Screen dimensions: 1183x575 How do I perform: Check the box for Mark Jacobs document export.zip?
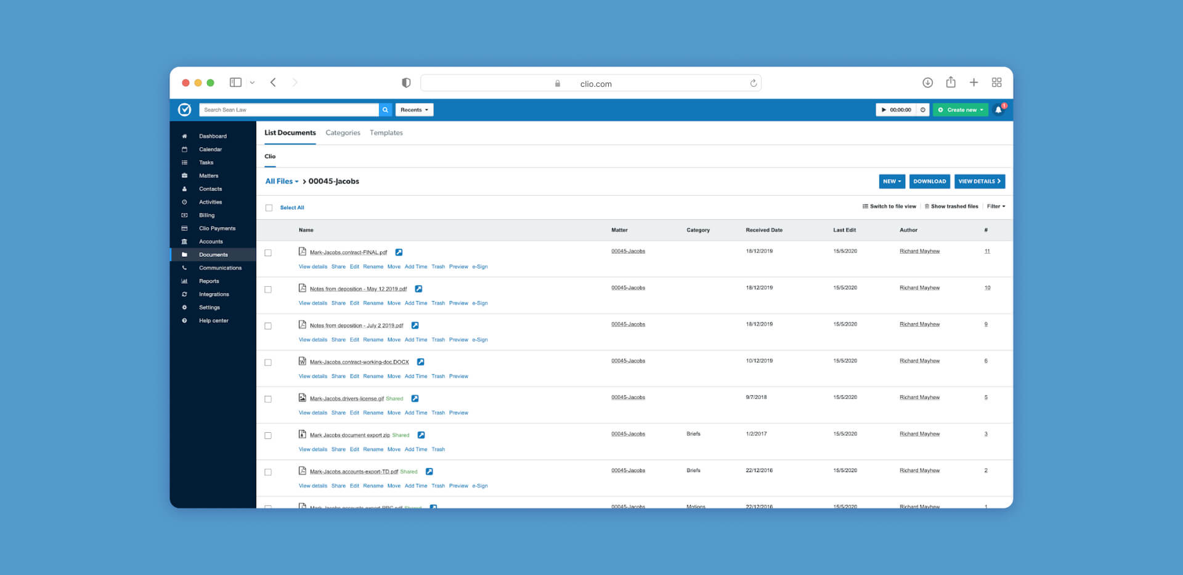268,435
